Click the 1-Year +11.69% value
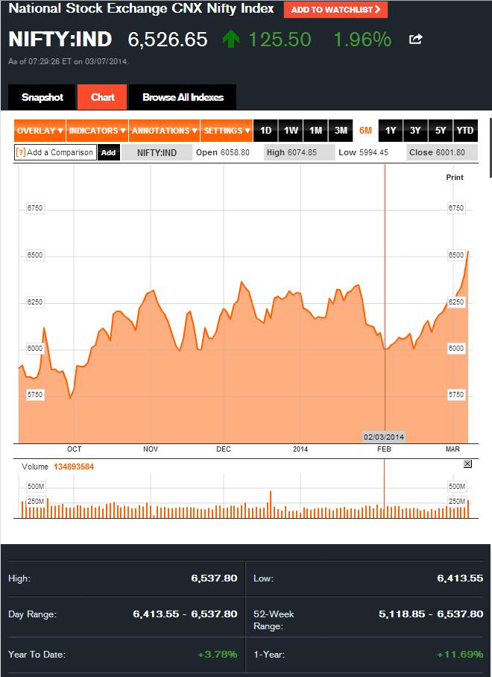 point(460,655)
